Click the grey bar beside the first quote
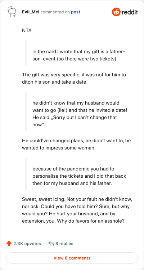144x270 pixels. 26,53
